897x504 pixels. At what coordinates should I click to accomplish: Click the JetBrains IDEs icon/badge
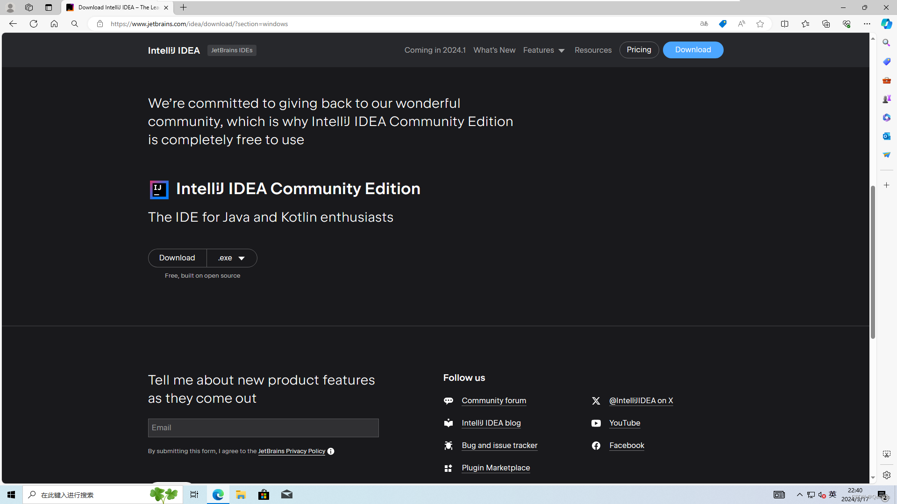coord(232,50)
